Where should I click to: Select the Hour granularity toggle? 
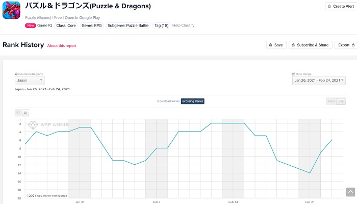[331, 101]
